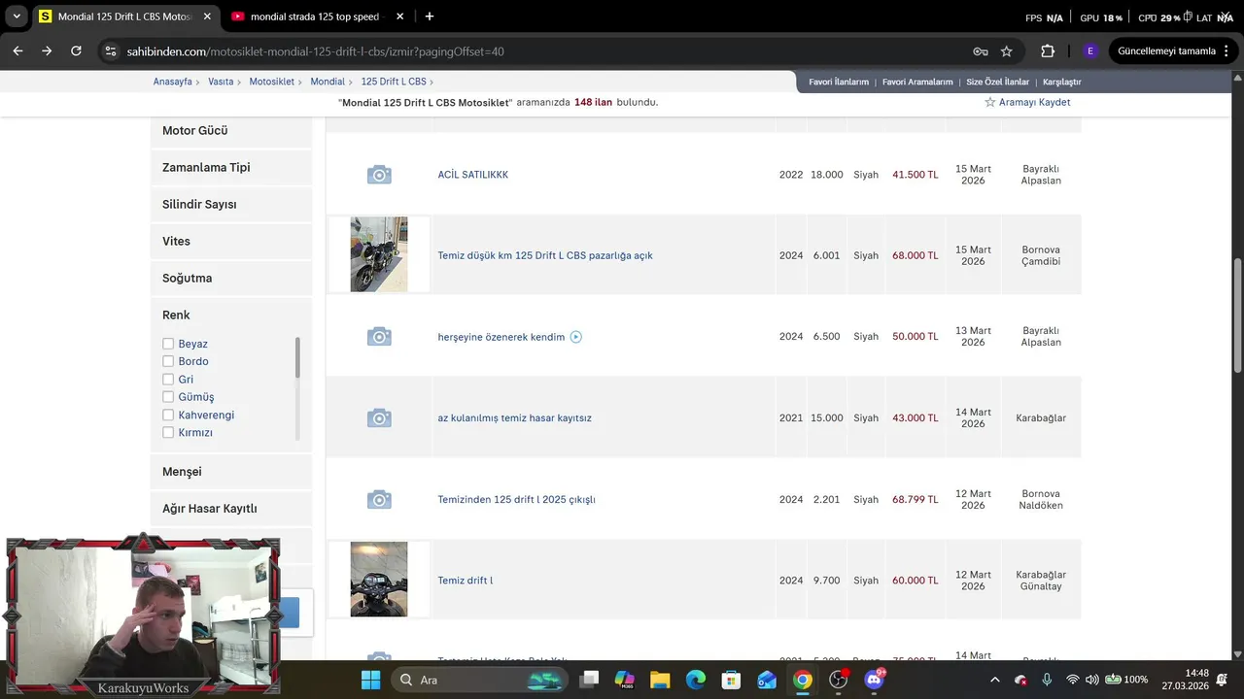The image size is (1244, 699).
Task: Click the back navigation arrow in Chrome
Action: 17,51
